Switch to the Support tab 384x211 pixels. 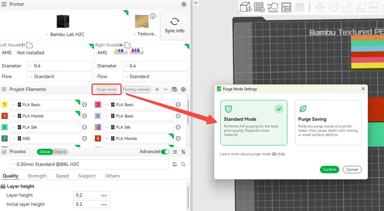87,176
